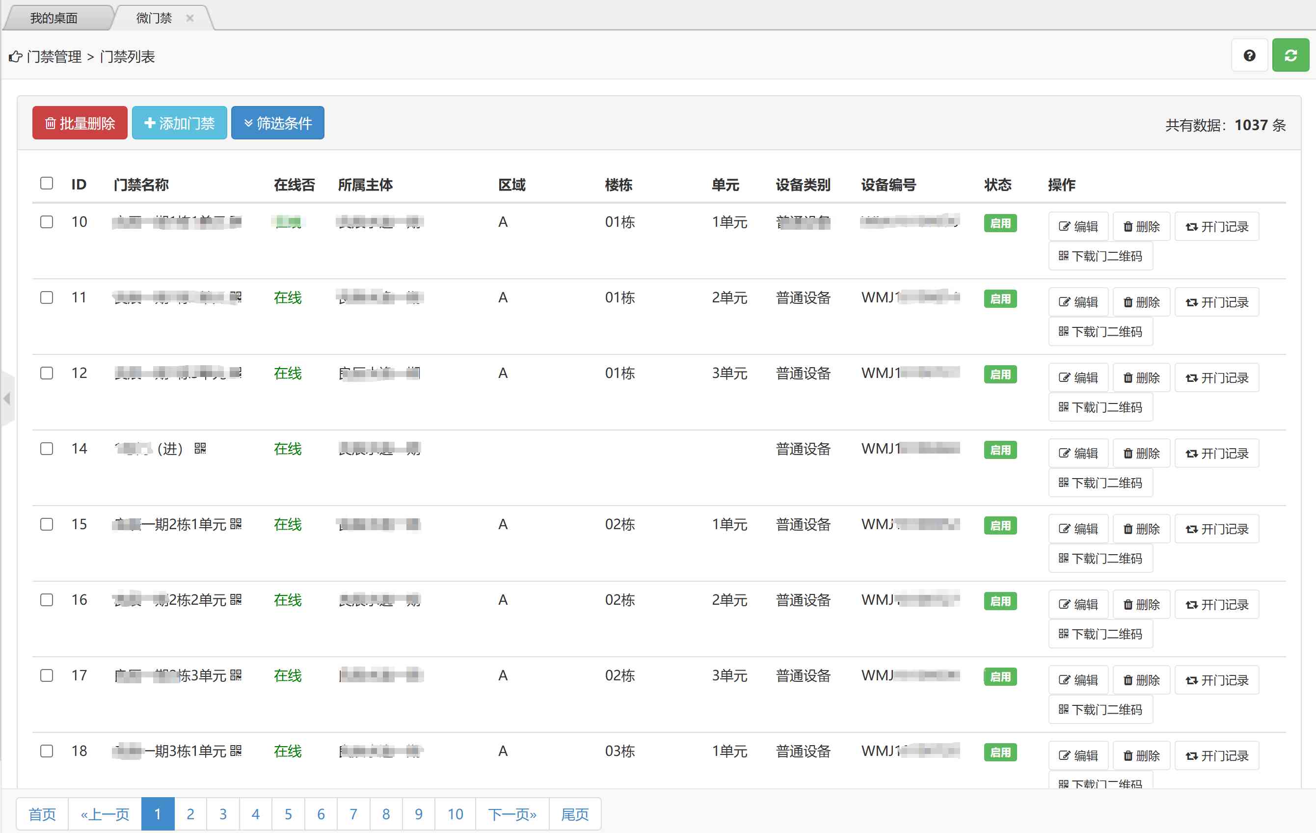Click the green refresh button
This screenshot has height=833, width=1316.
pyautogui.click(x=1290, y=55)
